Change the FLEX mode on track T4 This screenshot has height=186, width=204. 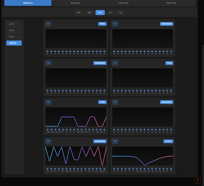(169, 63)
